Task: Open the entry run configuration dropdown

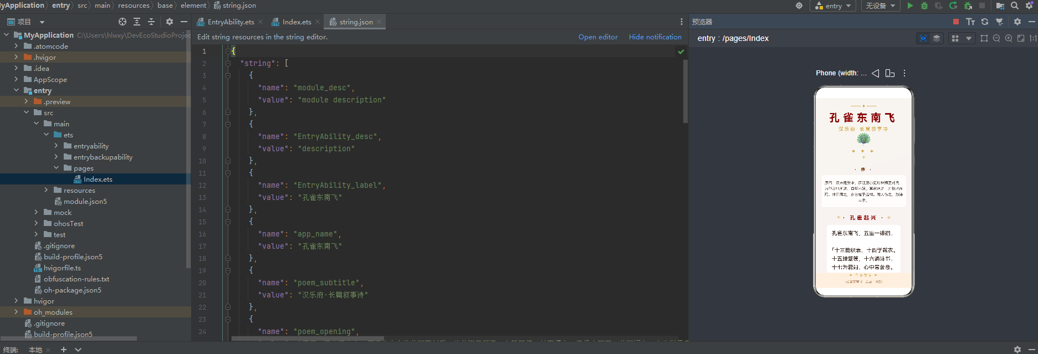Action: 833,6
